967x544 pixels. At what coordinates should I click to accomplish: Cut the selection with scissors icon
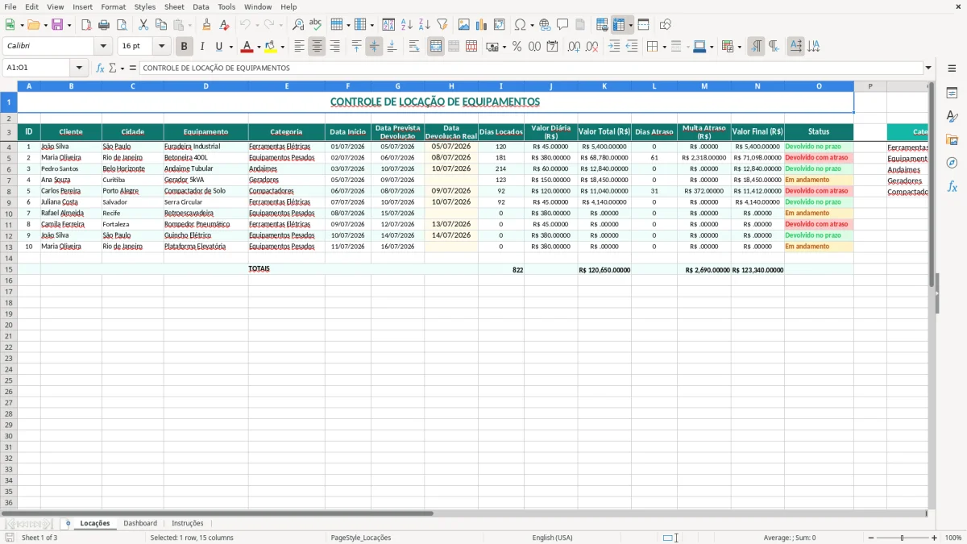[143, 25]
